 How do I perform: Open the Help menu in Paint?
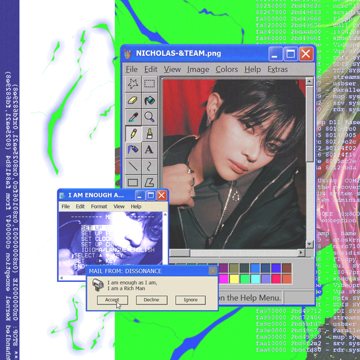coord(253,69)
